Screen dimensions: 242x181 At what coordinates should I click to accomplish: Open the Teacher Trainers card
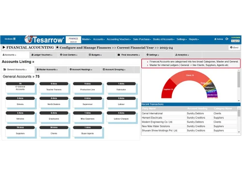click(x=54, y=87)
